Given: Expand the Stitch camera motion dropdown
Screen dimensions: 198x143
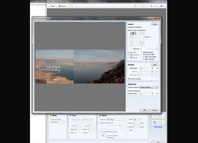Looking at the screenshot, I should (x=58, y=122).
